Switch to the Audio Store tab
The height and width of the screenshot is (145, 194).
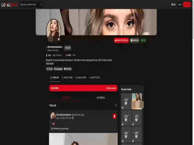pos(81,78)
